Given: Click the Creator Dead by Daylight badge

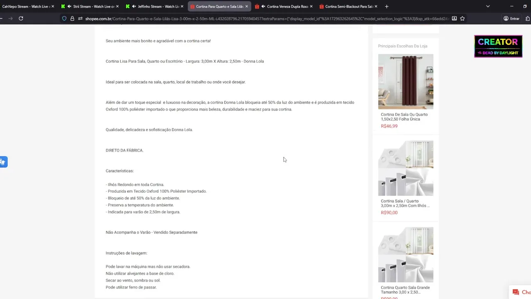Looking at the screenshot, I should pos(498,46).
